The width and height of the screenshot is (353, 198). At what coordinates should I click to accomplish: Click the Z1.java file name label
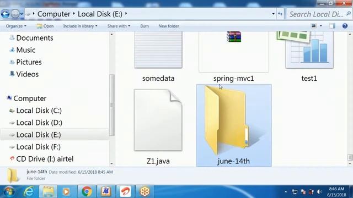pos(158,161)
